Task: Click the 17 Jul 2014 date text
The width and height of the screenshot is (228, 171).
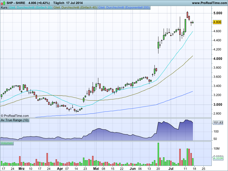Action: (x=74, y=3)
